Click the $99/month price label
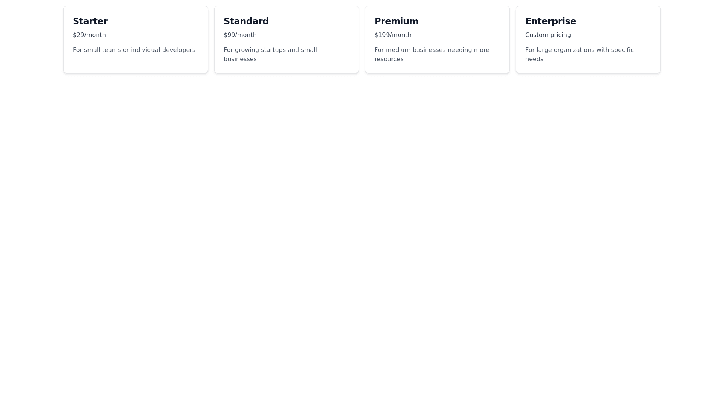724x407 pixels. [x=240, y=35]
